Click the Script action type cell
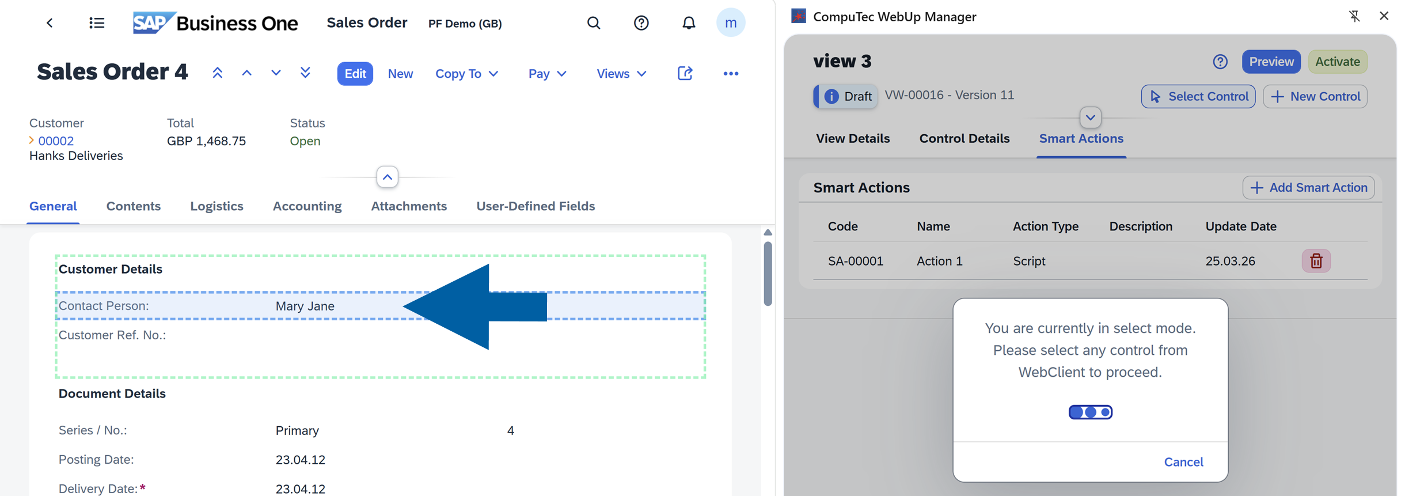1405x496 pixels. [1029, 261]
